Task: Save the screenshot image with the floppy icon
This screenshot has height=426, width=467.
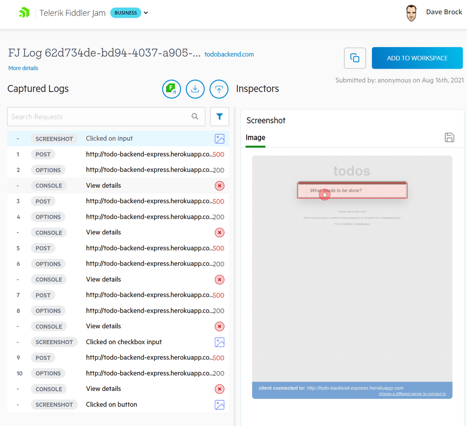Action: point(449,137)
